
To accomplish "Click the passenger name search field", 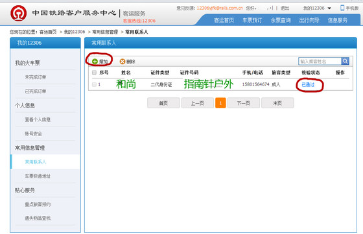I will tap(320, 61).
